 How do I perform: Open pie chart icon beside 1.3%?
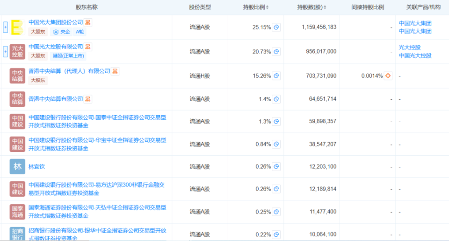[x=276, y=121]
